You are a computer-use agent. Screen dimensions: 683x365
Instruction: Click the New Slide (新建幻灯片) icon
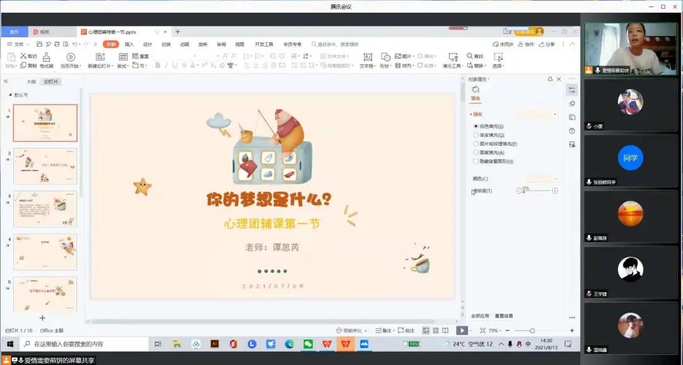tap(100, 57)
